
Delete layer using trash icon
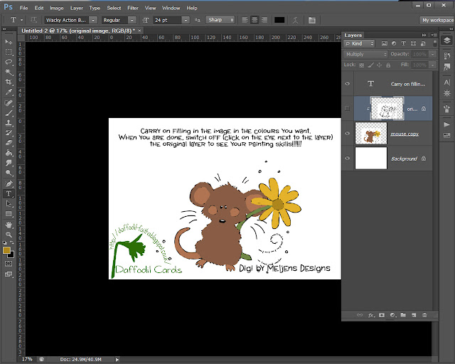(424, 315)
